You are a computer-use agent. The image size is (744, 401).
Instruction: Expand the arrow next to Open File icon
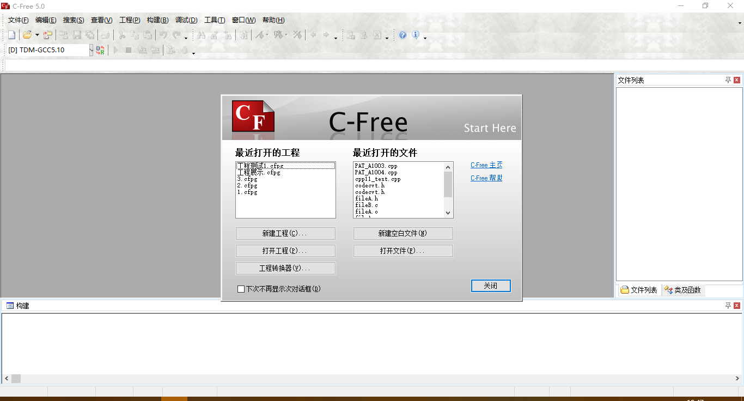pos(37,35)
